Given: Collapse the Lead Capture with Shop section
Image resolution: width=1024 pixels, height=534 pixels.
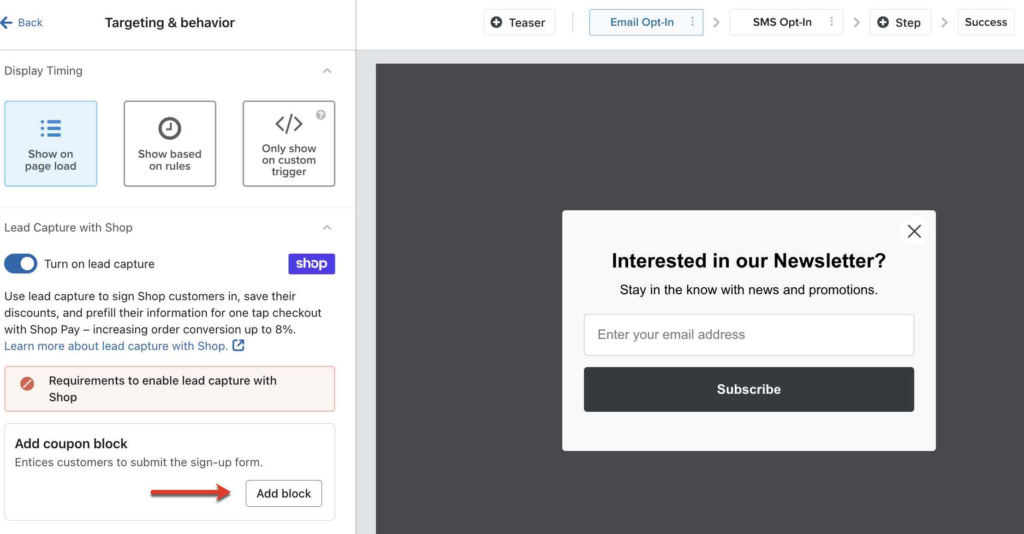Looking at the screenshot, I should (328, 227).
